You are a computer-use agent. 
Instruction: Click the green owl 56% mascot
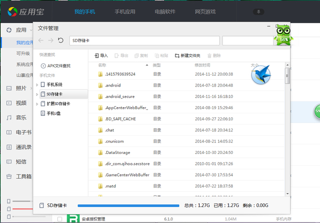click(283, 35)
